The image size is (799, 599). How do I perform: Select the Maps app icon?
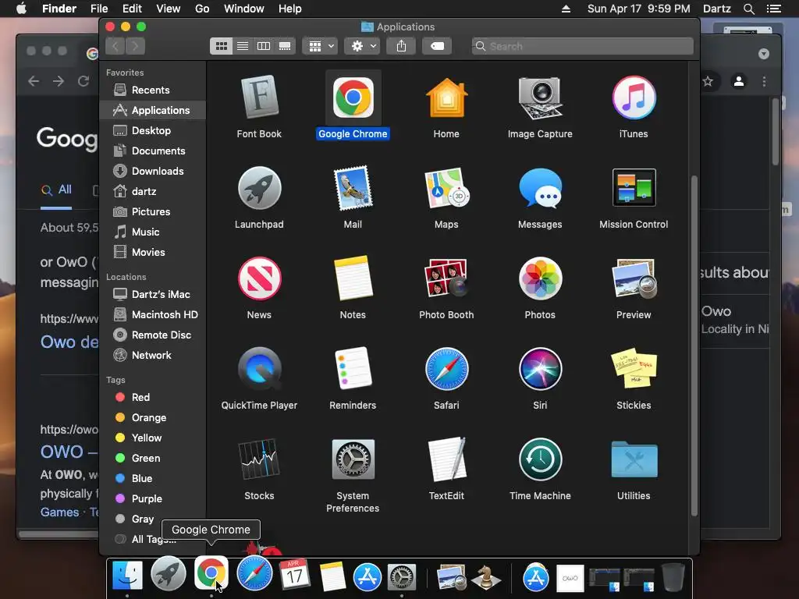tap(446, 188)
